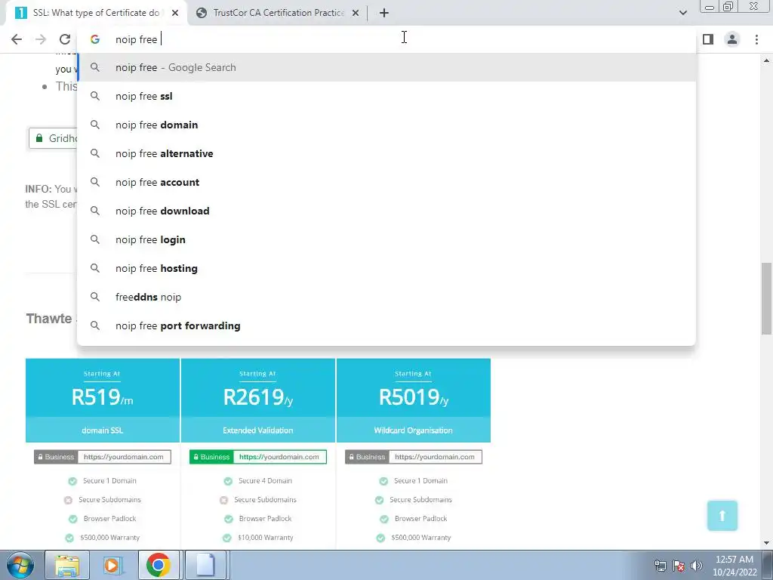Choose suggestion 'noip free port forwarding'

pos(386,325)
